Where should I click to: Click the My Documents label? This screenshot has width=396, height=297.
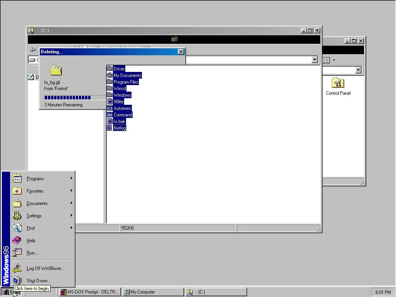tap(127, 75)
